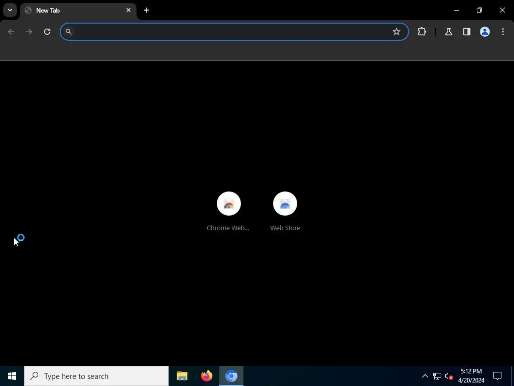Close the Chrome window
514x386 pixels.
tap(502, 10)
